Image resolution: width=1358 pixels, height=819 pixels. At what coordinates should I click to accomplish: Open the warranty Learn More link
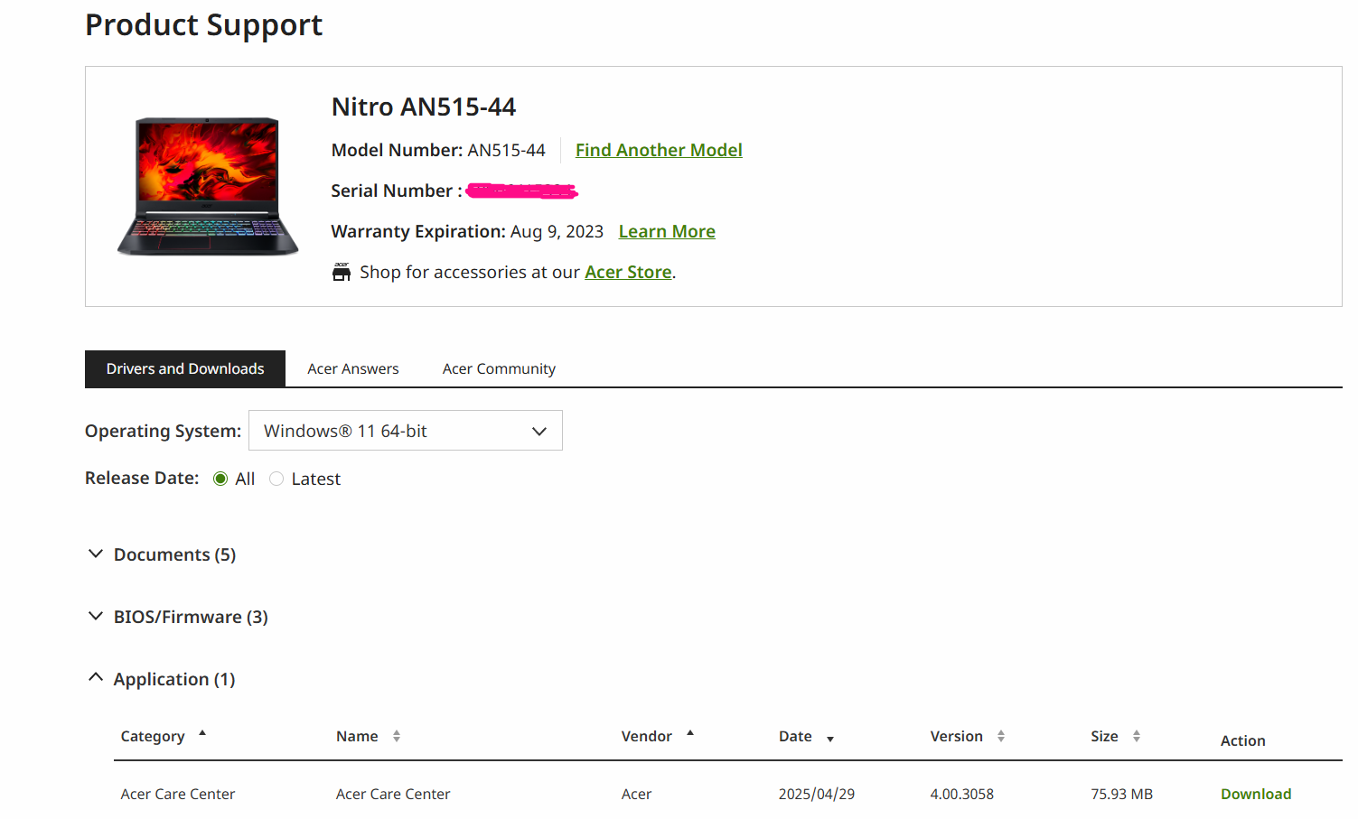pos(667,231)
